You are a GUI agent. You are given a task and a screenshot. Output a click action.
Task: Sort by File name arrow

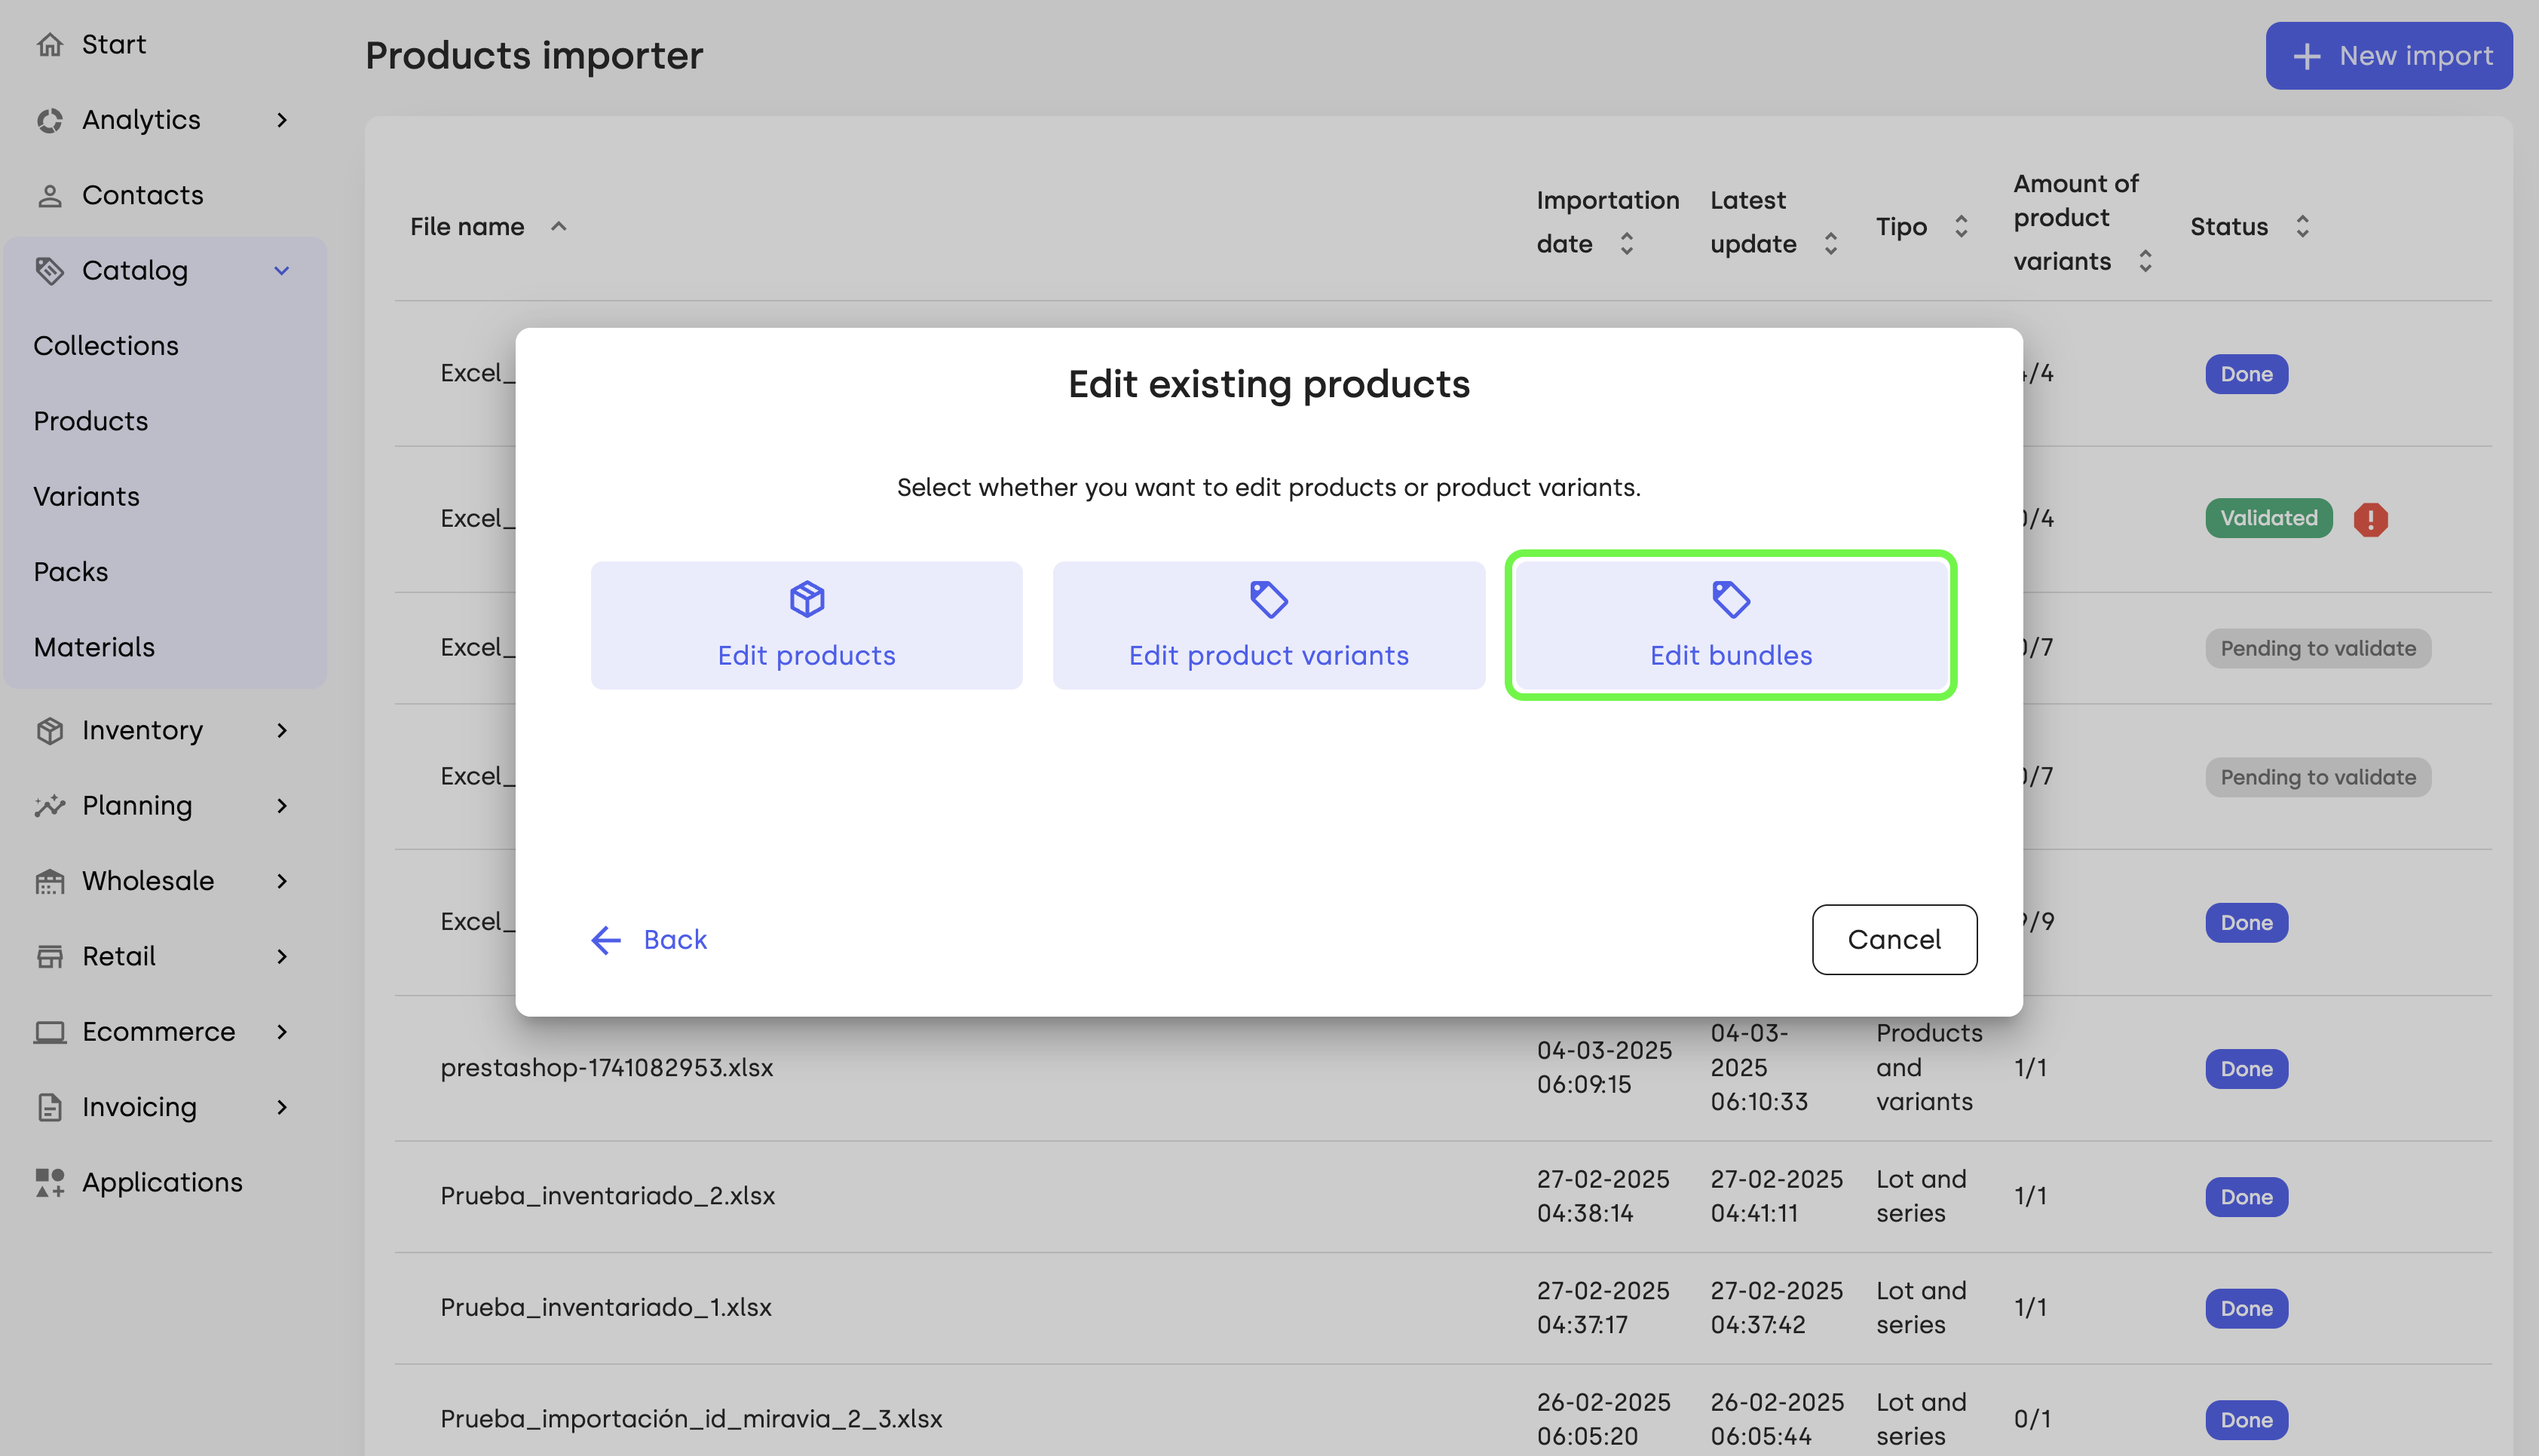coord(559,227)
